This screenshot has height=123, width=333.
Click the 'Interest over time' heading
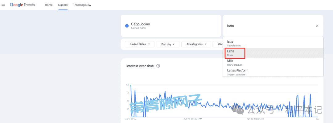coord(140,66)
